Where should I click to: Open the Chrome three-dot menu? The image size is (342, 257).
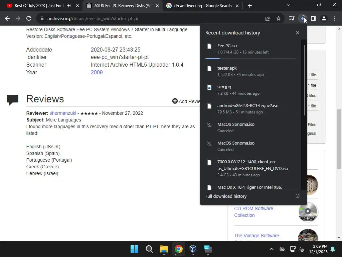[x=335, y=19]
